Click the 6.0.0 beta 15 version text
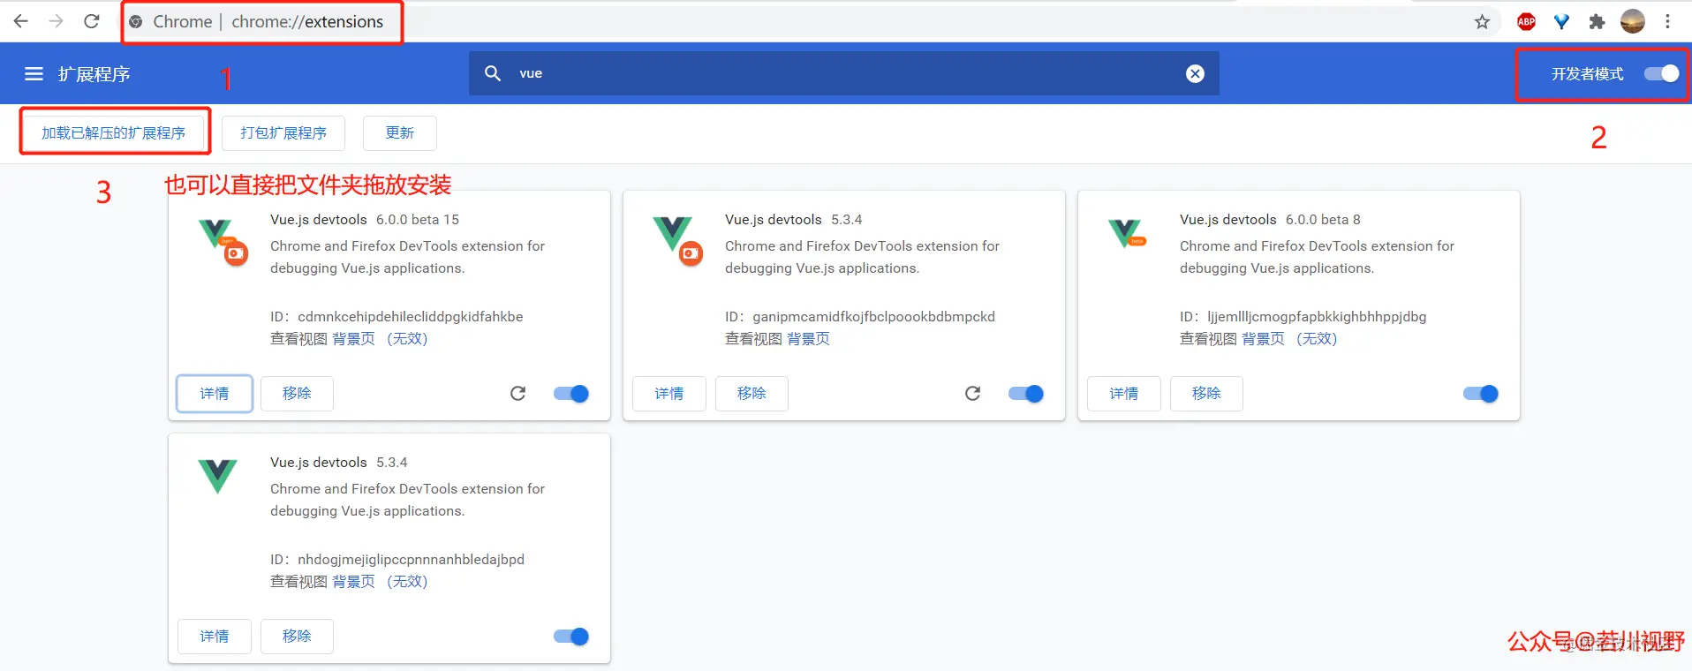The width and height of the screenshot is (1692, 671). pyautogui.click(x=418, y=219)
